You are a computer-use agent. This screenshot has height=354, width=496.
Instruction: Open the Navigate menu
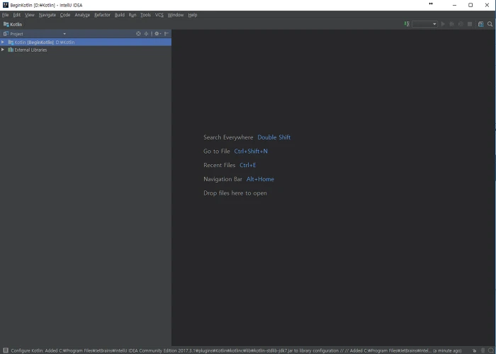(x=47, y=15)
